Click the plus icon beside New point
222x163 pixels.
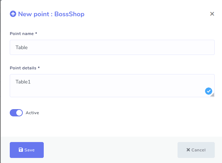pos(13,14)
